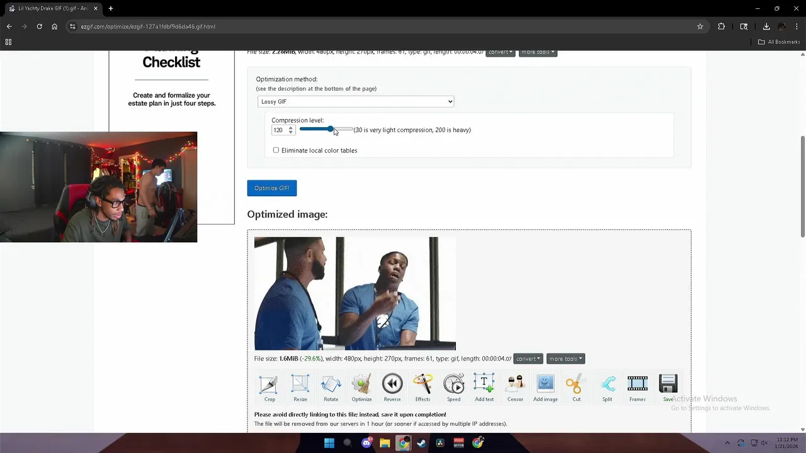Open the Effects tool
Viewport: 806px width, 453px height.
point(423,388)
